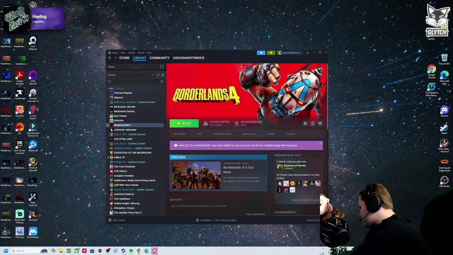Click the game info icon

[x=312, y=124]
